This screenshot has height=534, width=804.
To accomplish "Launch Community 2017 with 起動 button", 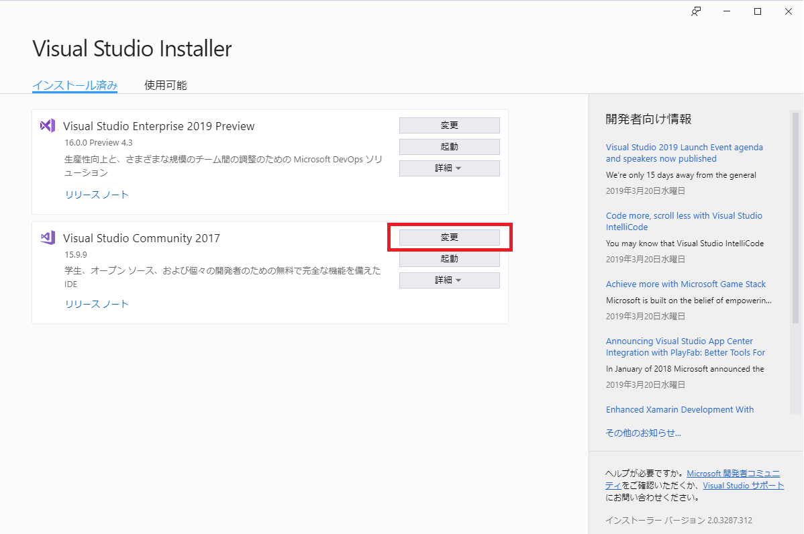I will coord(449,259).
